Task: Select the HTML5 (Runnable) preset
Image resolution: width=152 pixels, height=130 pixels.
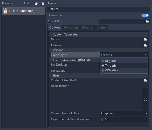Action: pos(23,11)
